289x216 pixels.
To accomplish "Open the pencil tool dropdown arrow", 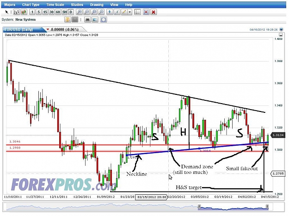I will 130,12.
